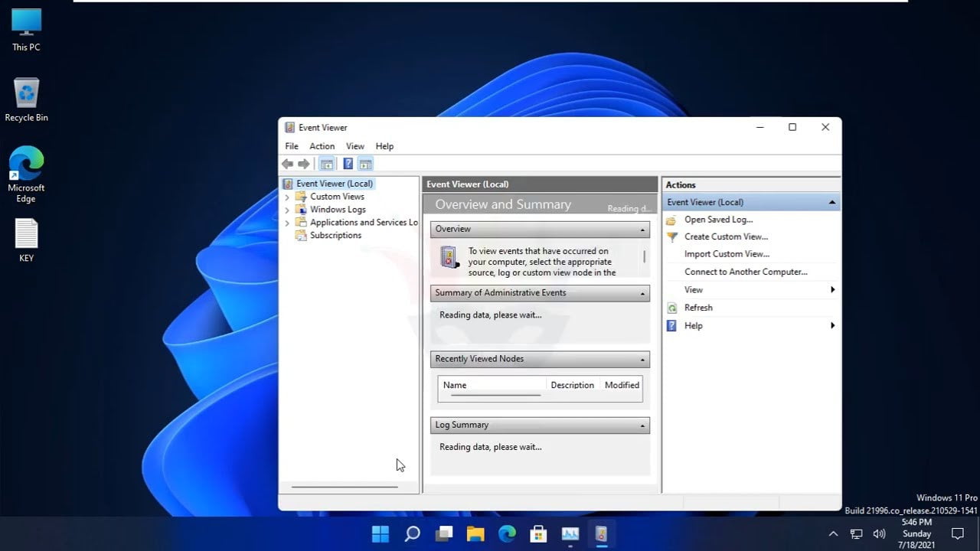
Task: Click the Show/Hide Action Pane toolbar icon
Action: 365,163
